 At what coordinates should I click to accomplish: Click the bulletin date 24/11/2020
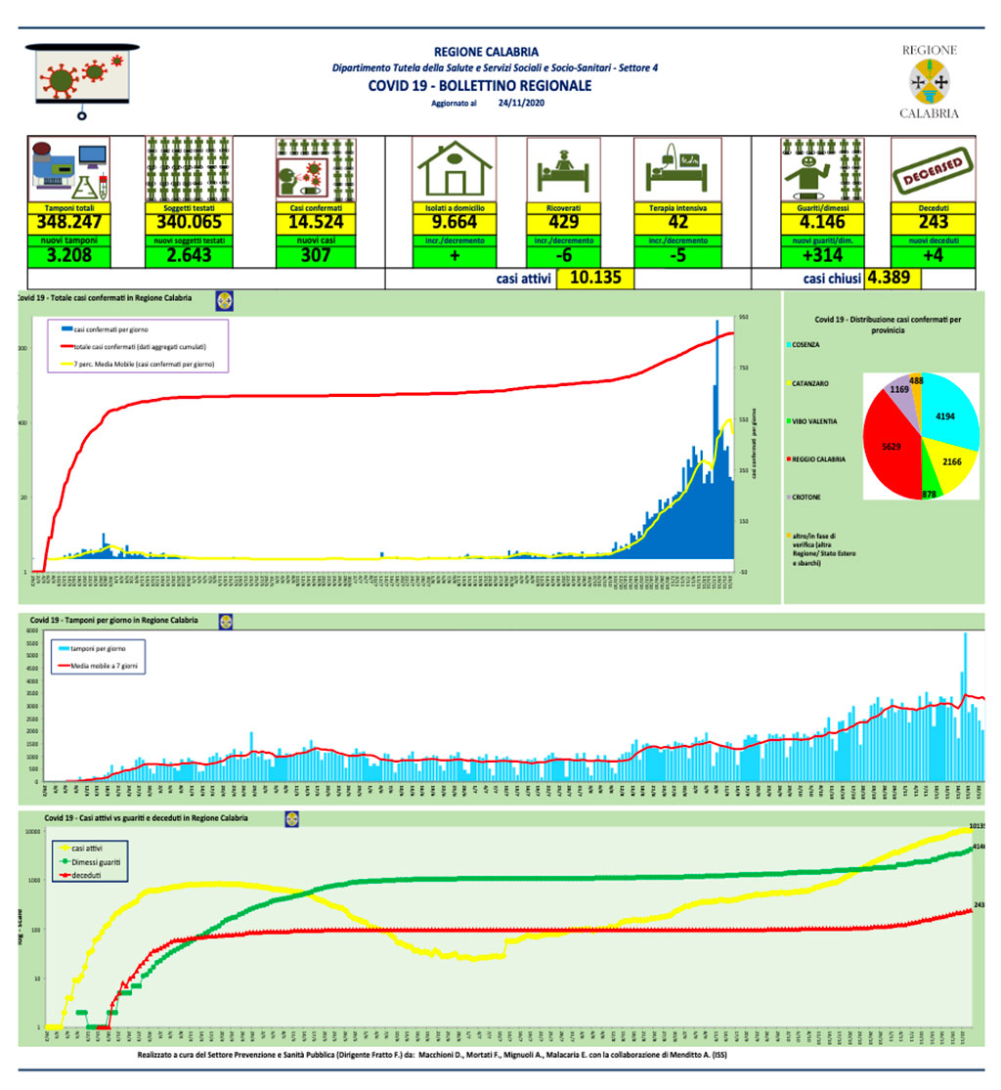521,103
